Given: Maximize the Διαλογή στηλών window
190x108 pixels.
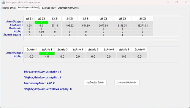Looking at the screenshot, I should coord(177,2).
